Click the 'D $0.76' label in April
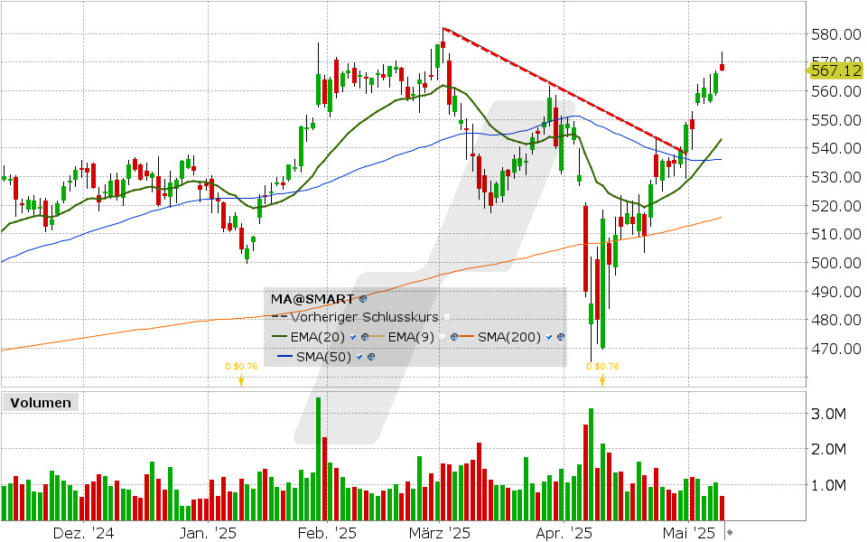 point(602,366)
